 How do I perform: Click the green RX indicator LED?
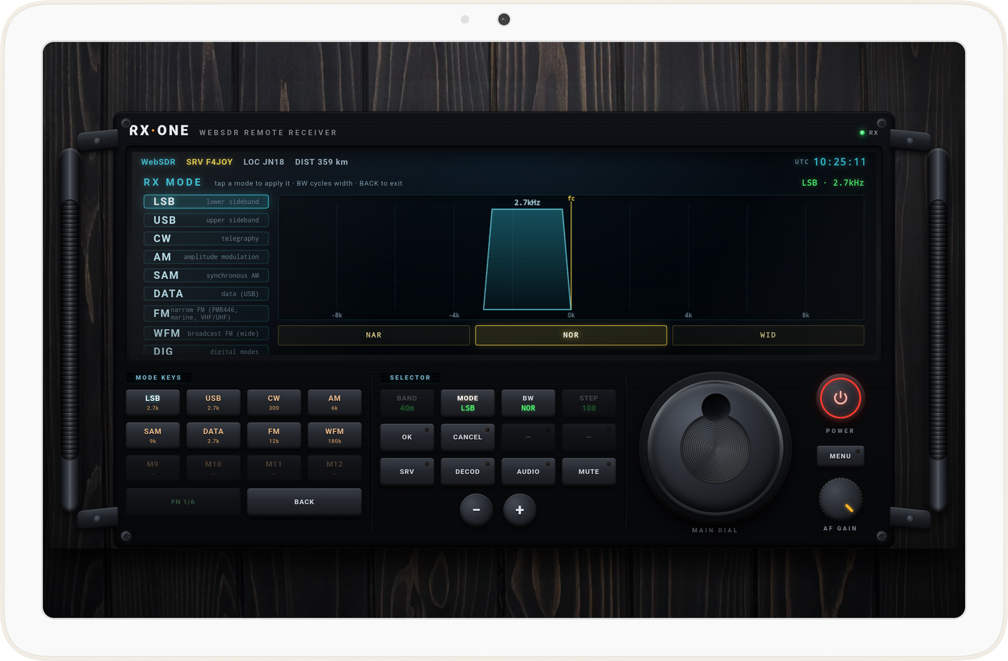[x=862, y=133]
